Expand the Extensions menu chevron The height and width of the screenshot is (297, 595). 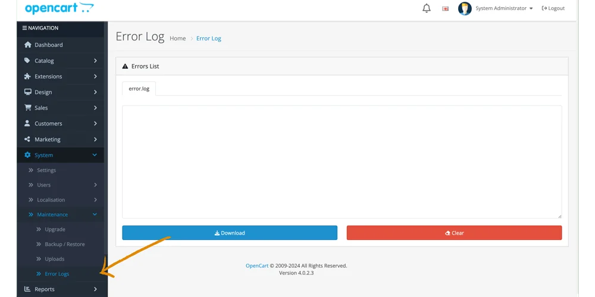click(95, 76)
